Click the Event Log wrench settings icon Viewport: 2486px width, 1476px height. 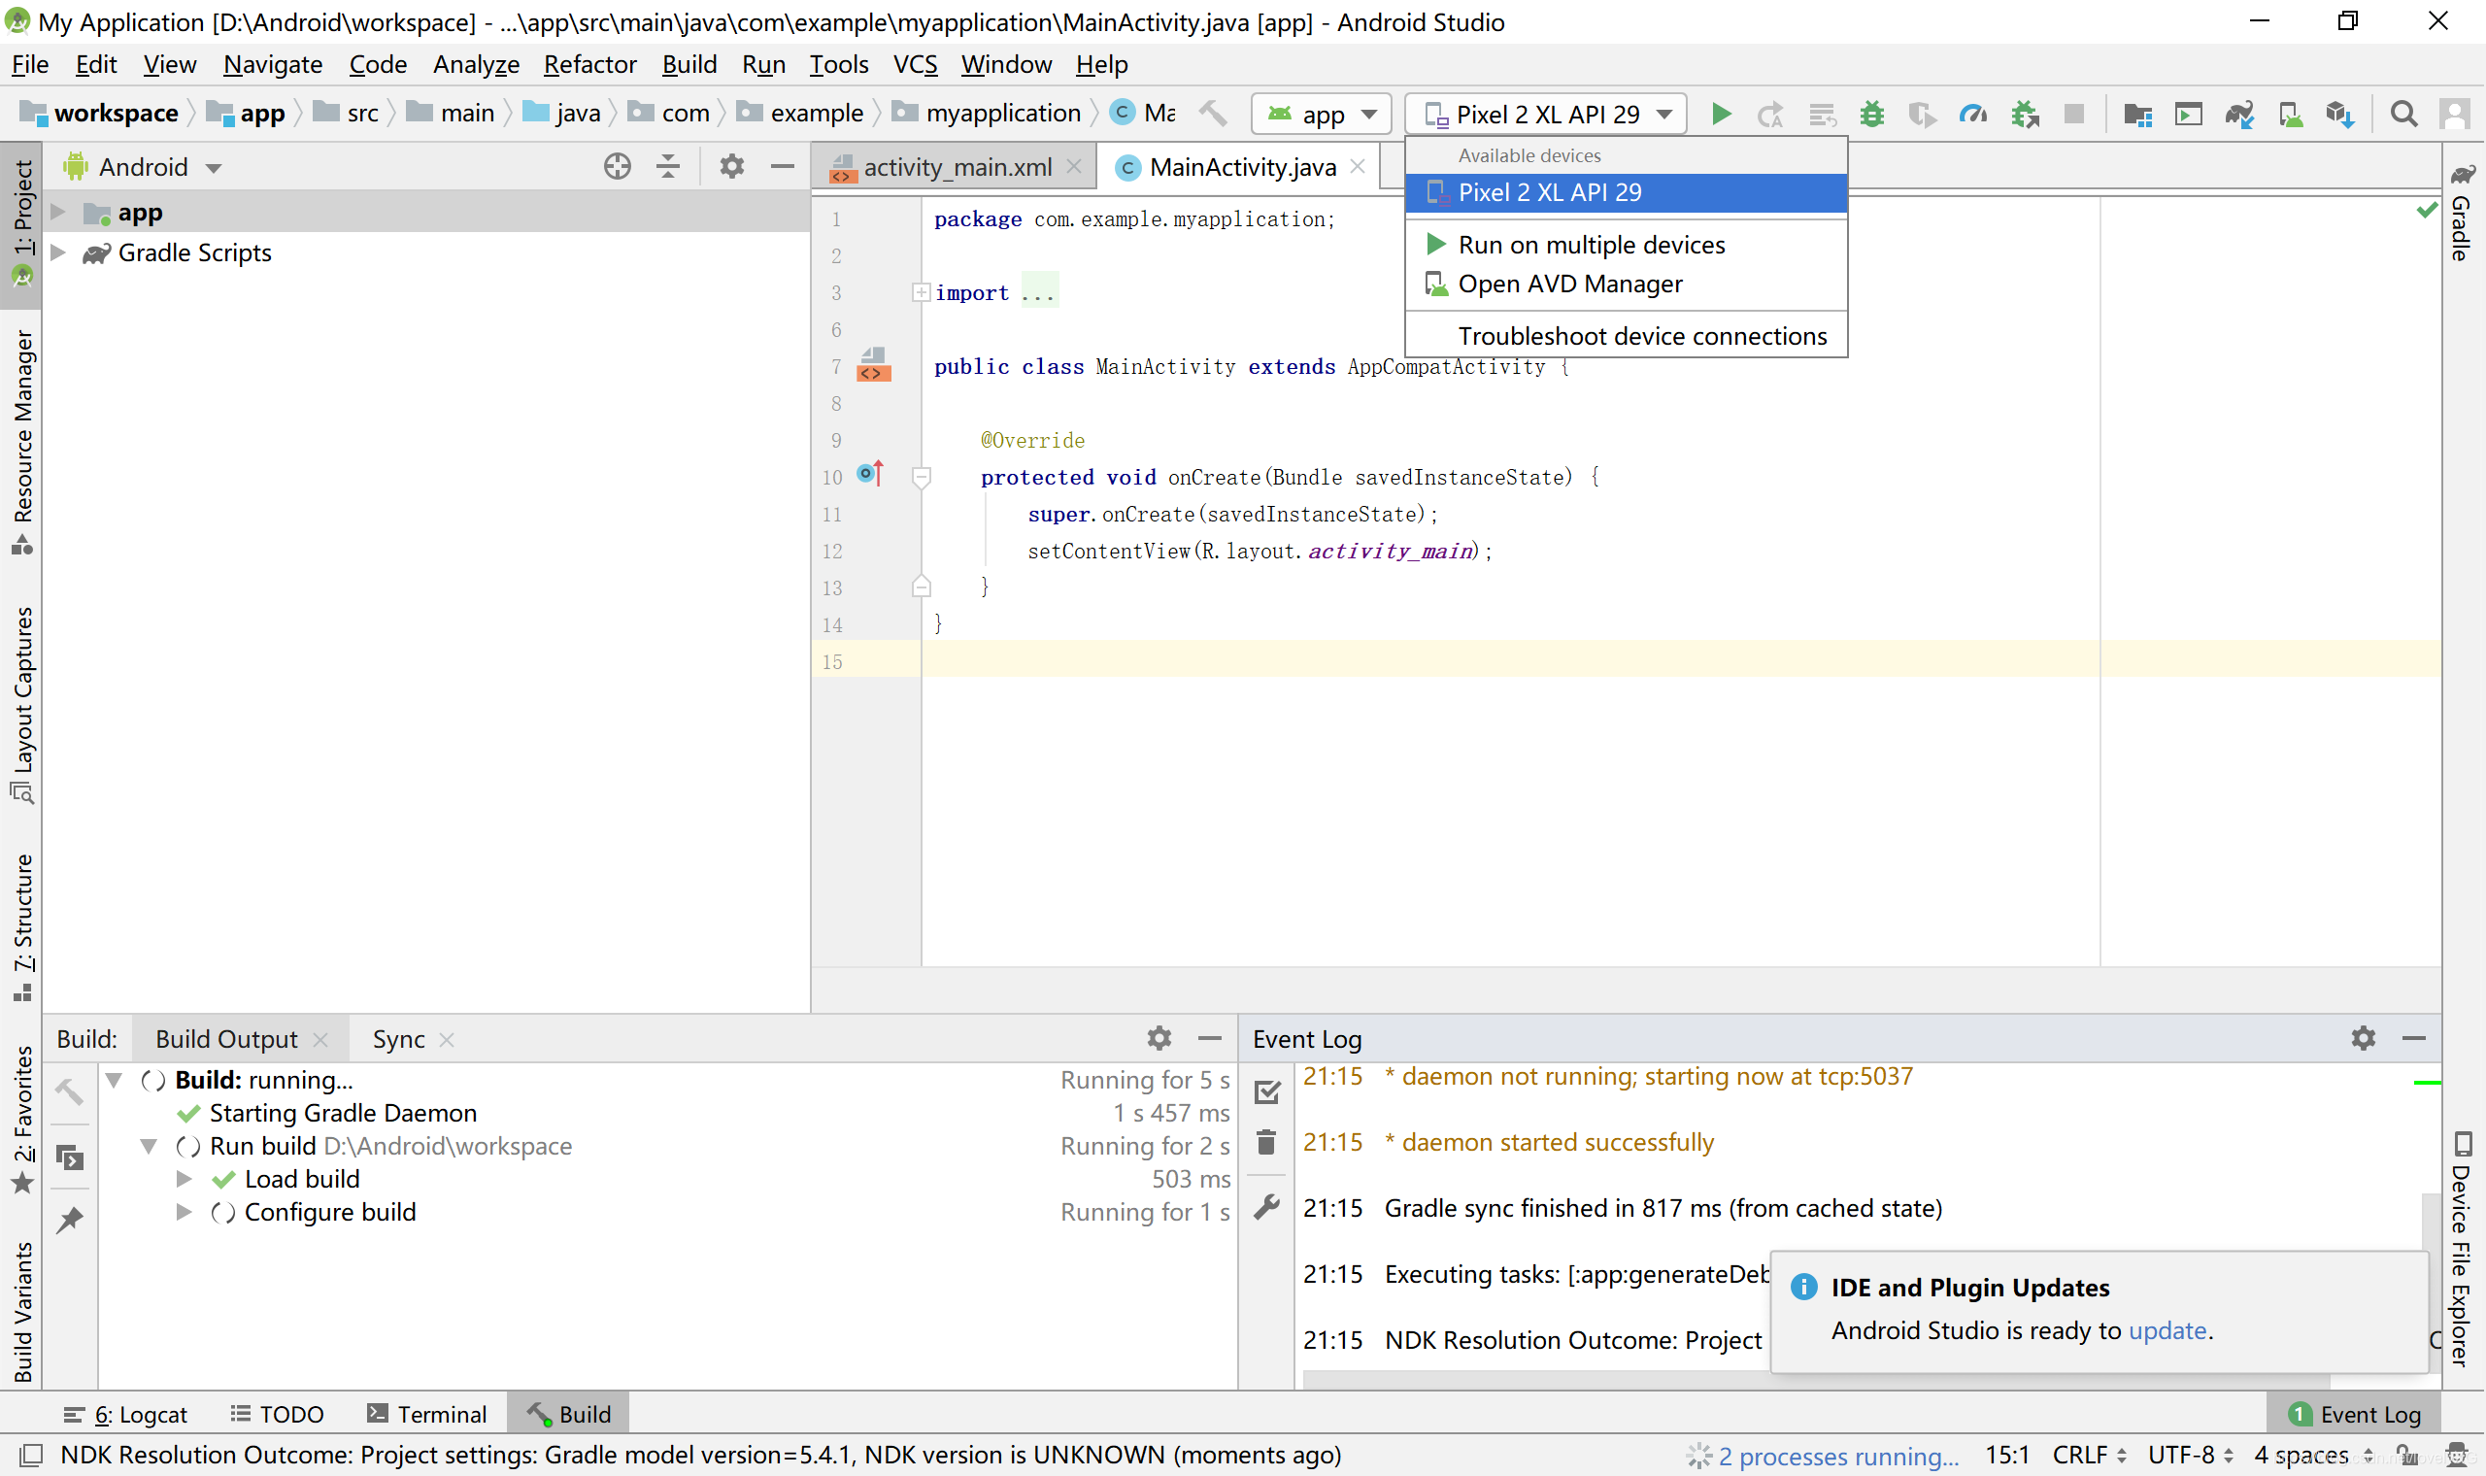click(x=1266, y=1206)
